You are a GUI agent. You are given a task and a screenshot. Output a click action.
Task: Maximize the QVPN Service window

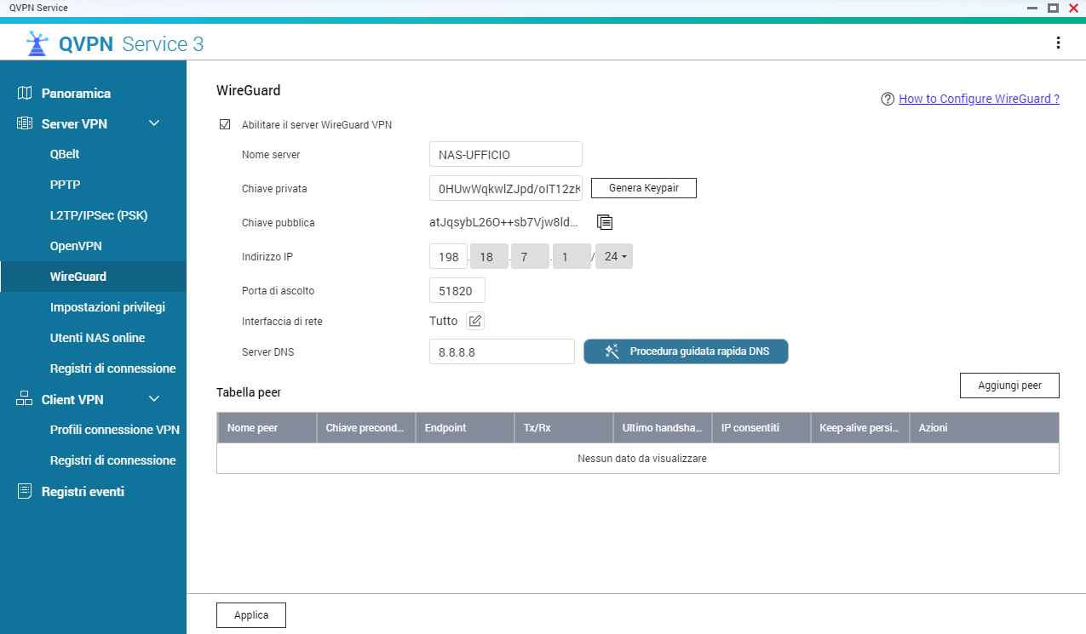(x=1053, y=8)
